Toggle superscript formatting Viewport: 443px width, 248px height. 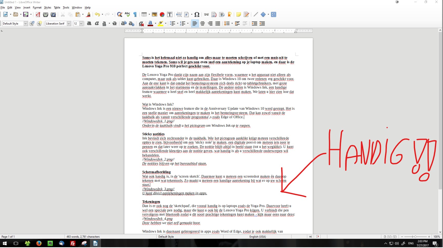124,24
